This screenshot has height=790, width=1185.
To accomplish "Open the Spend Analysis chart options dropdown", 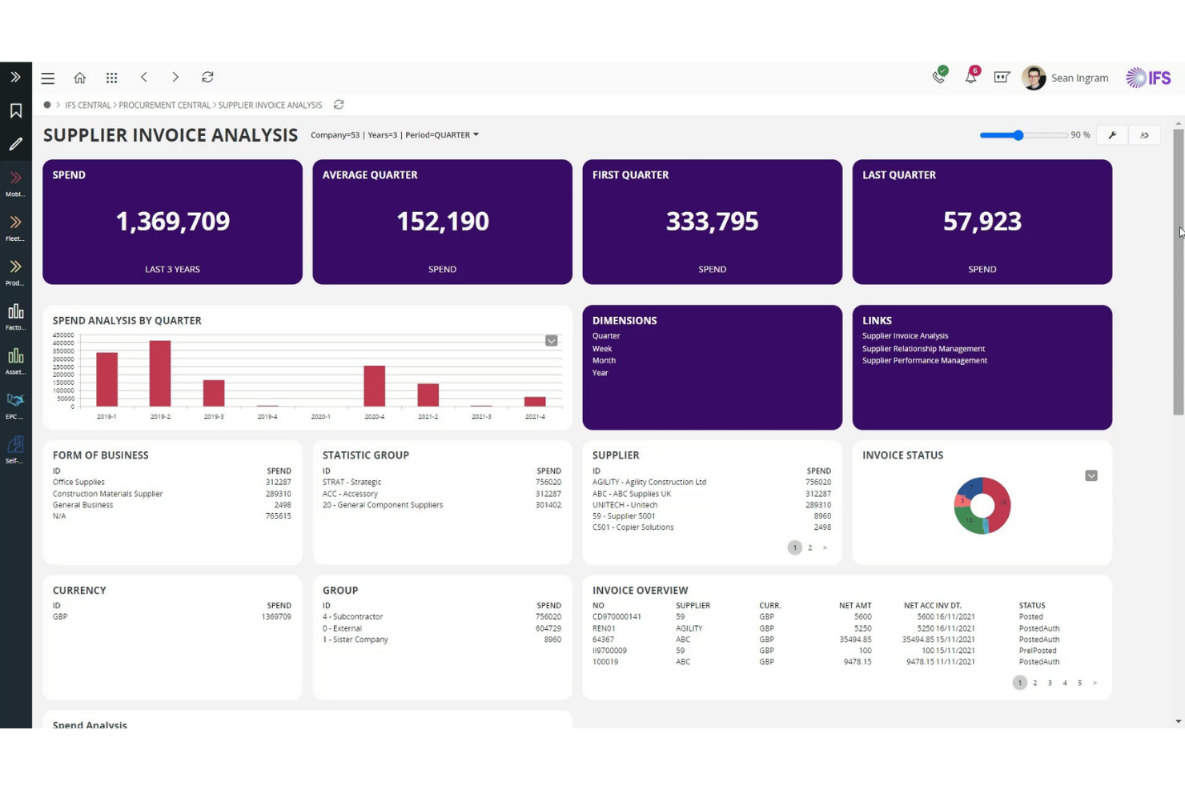I will pos(552,341).
